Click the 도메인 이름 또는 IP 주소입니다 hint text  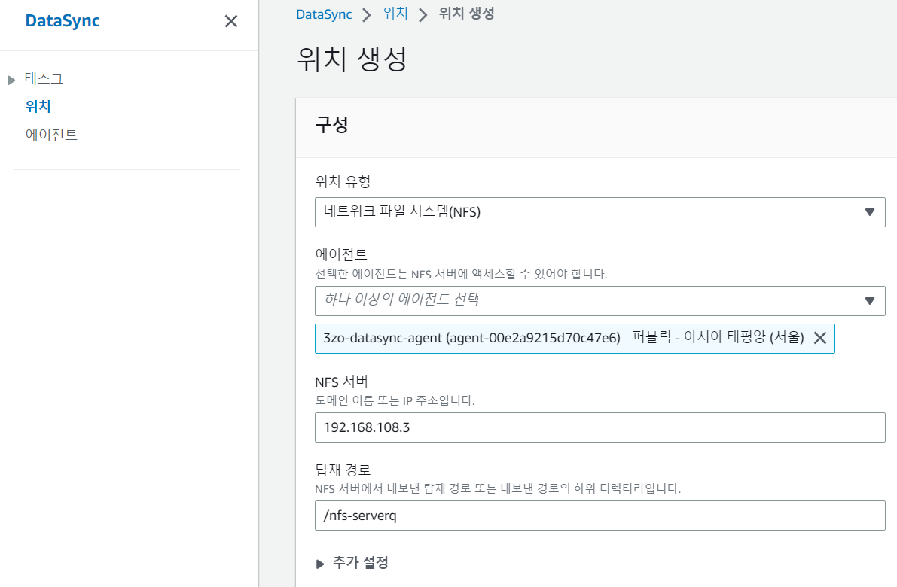(x=395, y=400)
